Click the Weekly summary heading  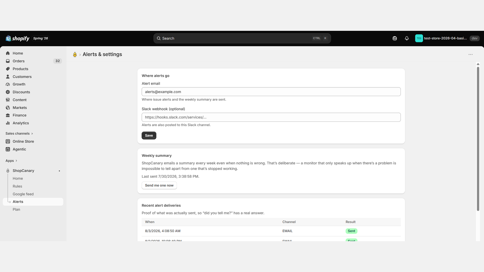[x=157, y=156]
